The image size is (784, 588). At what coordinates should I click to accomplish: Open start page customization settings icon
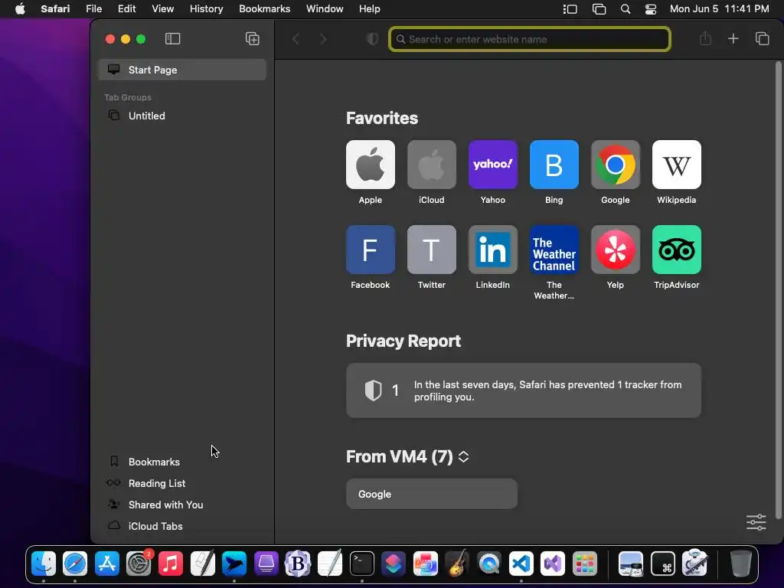pos(756,522)
